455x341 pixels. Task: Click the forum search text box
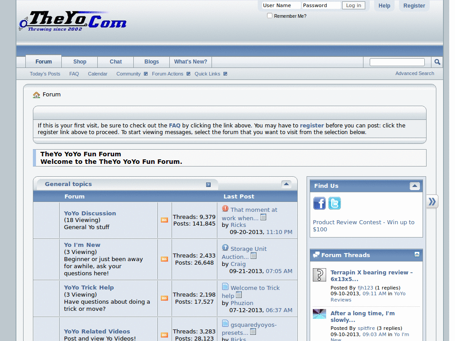pos(397,62)
